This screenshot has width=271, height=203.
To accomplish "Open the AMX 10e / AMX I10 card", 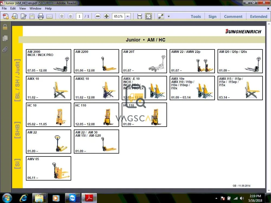I will (x=192, y=88).
